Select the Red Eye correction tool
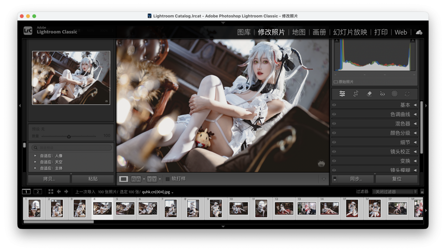Screen dimensions: 446x252 pos(382,94)
